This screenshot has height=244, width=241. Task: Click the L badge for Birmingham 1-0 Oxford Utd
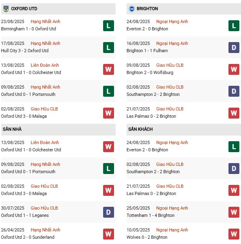tap(108, 25)
